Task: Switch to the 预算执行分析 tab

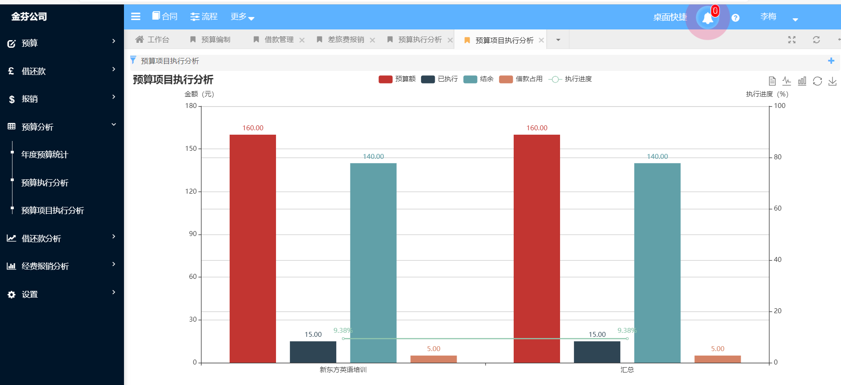Action: point(415,39)
